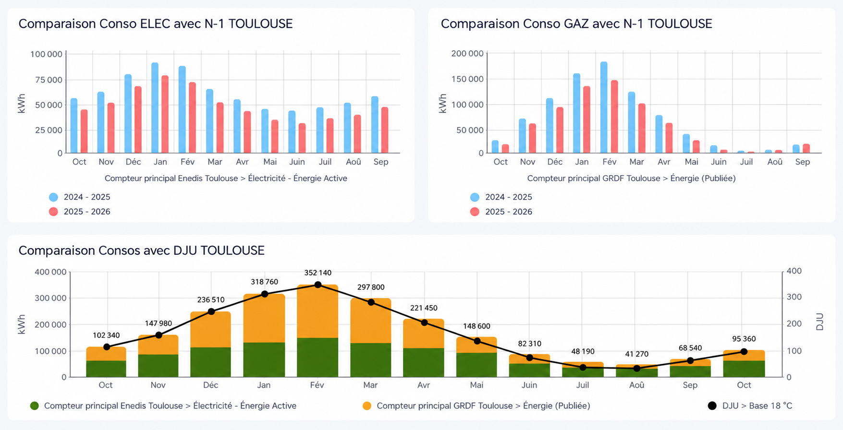Click the 148 600 data label
843x430 pixels.
pyautogui.click(x=476, y=326)
